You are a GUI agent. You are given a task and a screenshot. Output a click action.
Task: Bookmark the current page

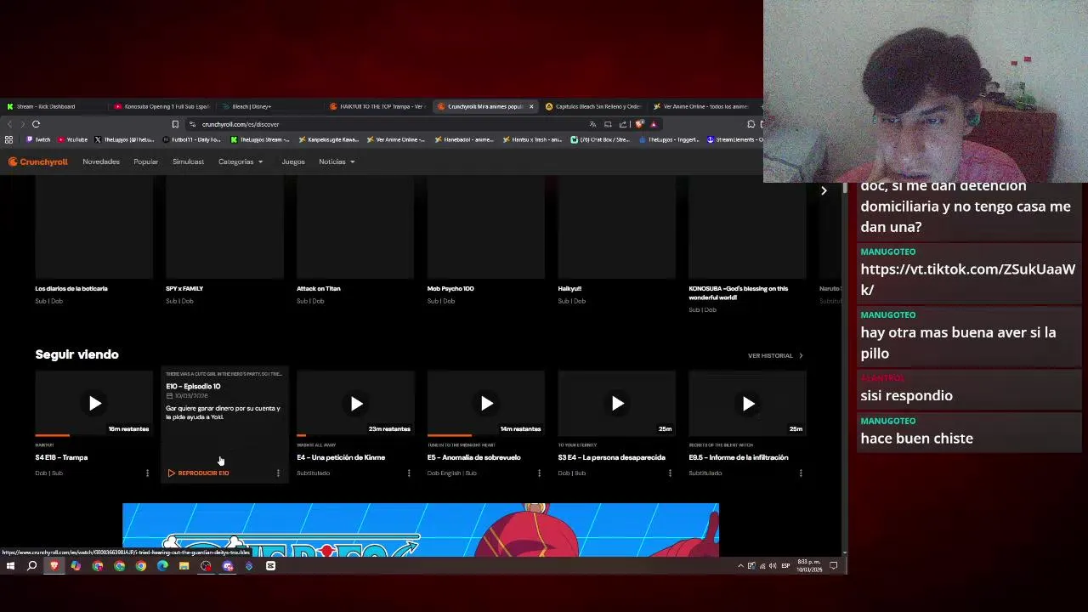coord(175,124)
